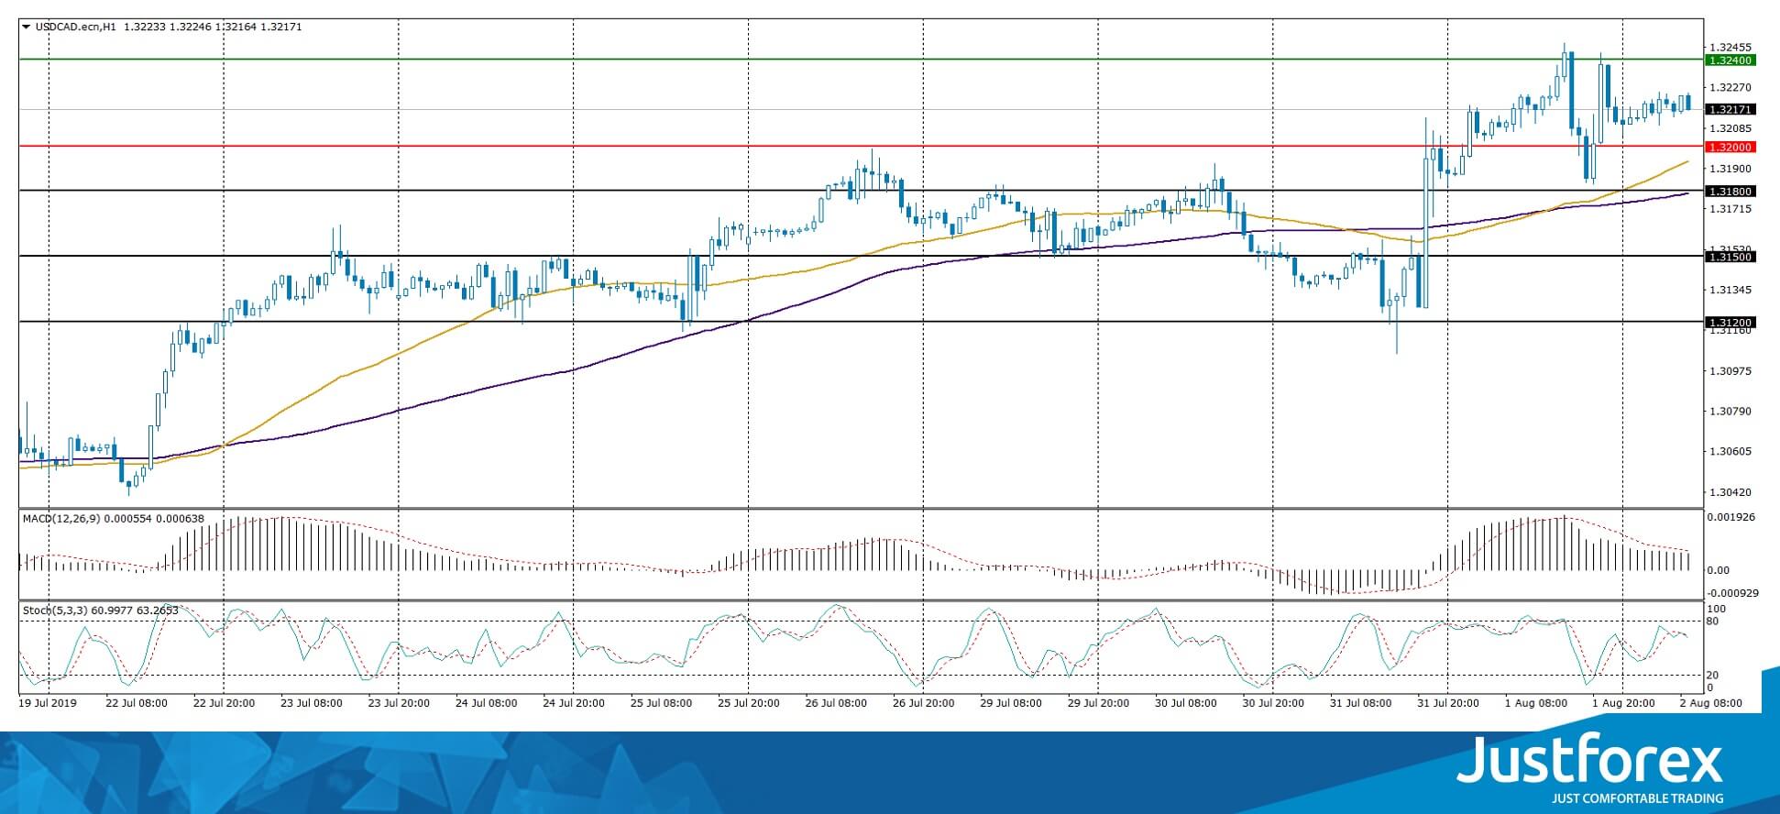This screenshot has width=1780, height=814.
Task: Click the MACD scale value 0.001926
Action: coord(1731,517)
